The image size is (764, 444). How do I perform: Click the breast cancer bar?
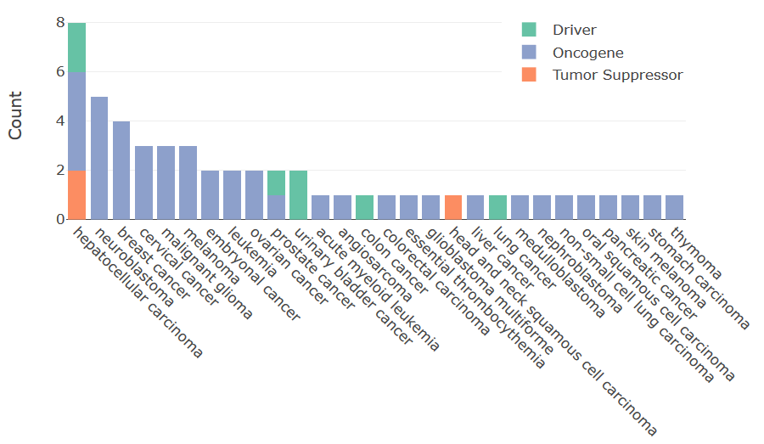pos(121,170)
